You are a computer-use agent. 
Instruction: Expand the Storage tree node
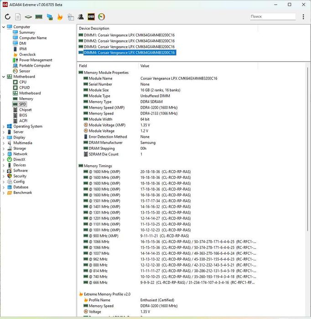pos(4,149)
